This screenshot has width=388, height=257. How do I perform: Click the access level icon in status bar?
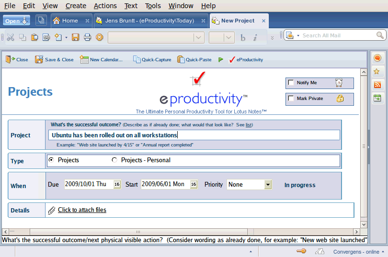pyautogui.click(x=320, y=252)
